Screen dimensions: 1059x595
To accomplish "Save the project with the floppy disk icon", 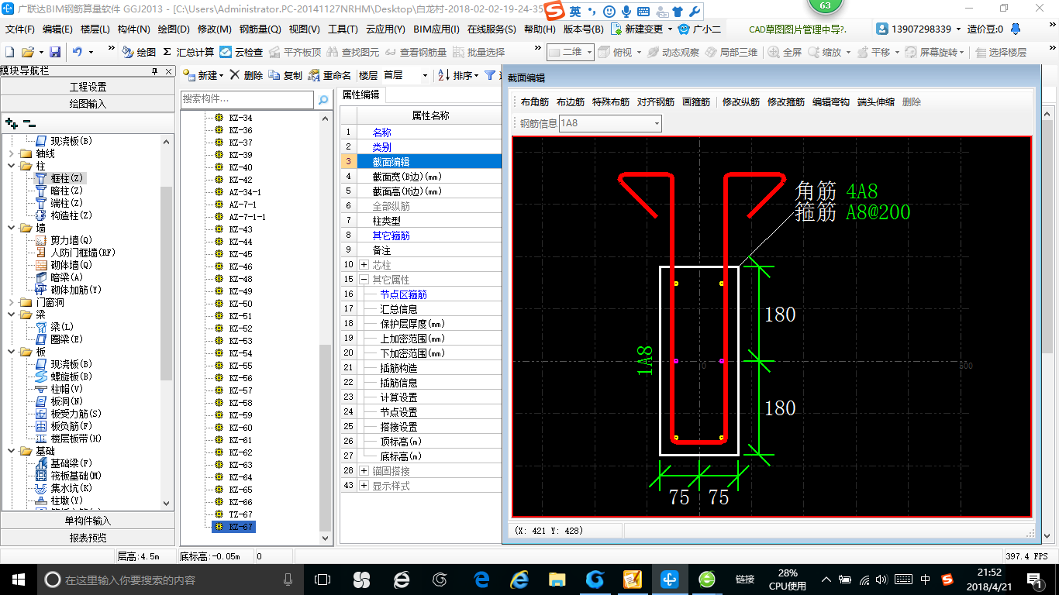I will [55, 52].
